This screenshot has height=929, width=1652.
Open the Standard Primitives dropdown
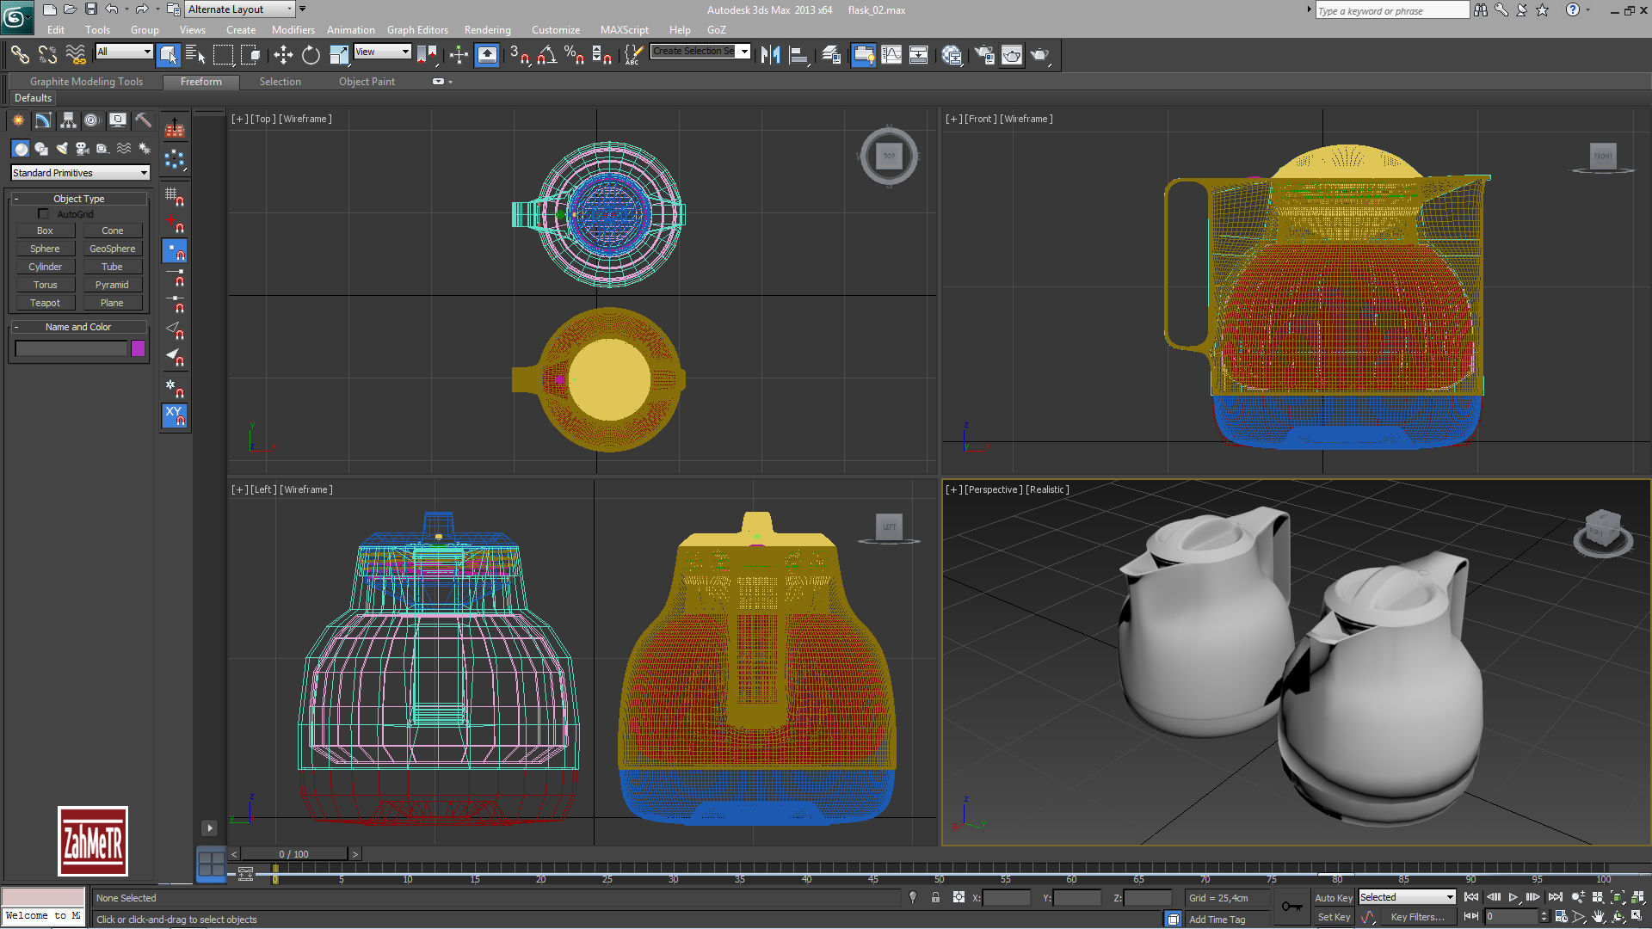click(x=80, y=173)
